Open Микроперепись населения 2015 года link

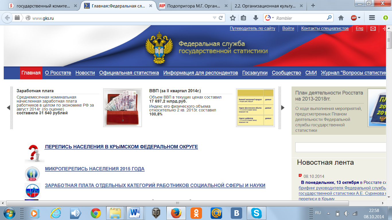pos(95,169)
